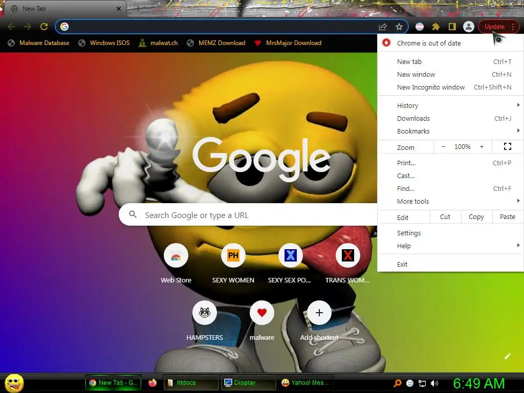This screenshot has width=524, height=393.
Task: Expand the More tools submenu
Action: (450, 201)
